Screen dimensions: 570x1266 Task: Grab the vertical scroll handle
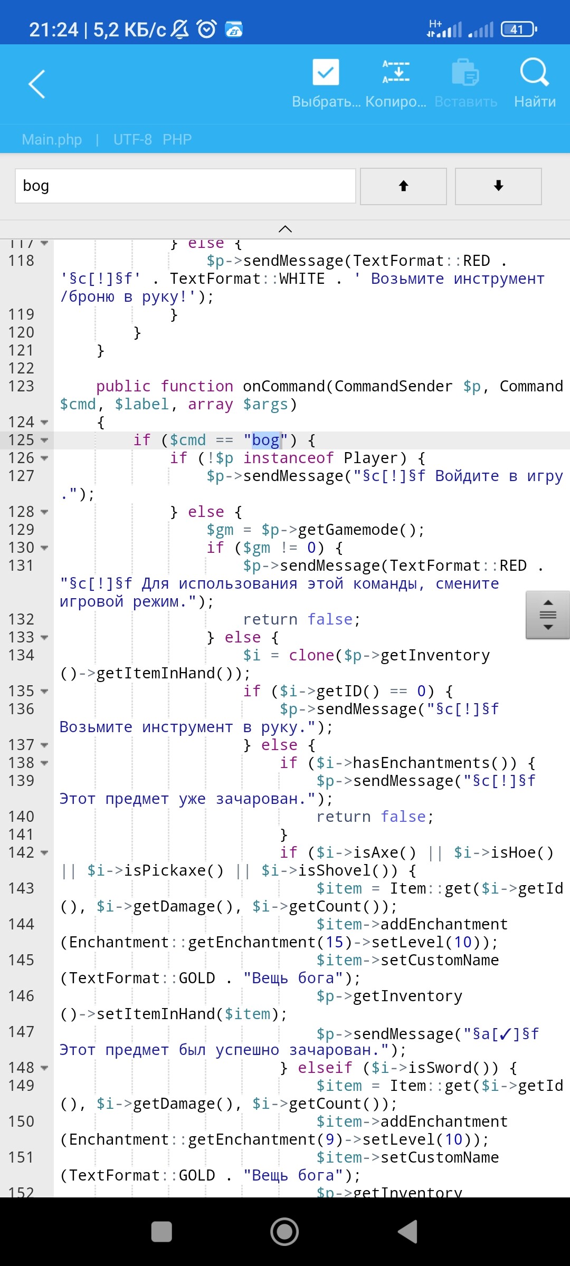click(548, 615)
